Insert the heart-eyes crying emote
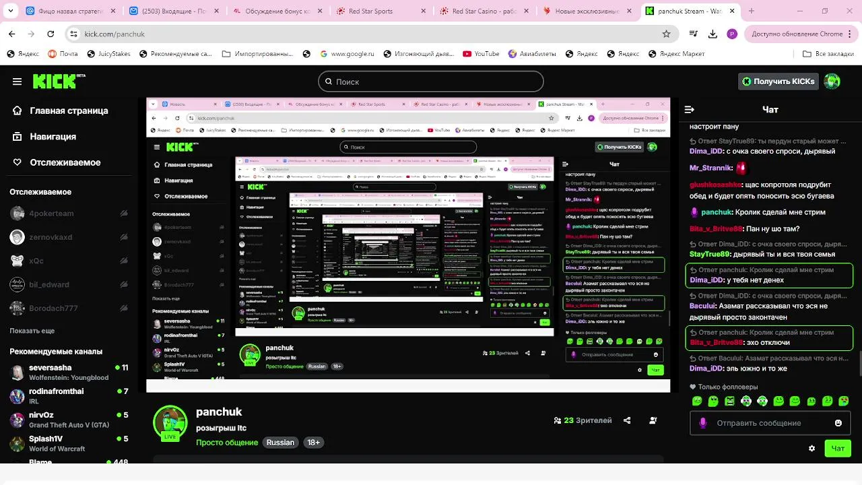 click(x=844, y=401)
